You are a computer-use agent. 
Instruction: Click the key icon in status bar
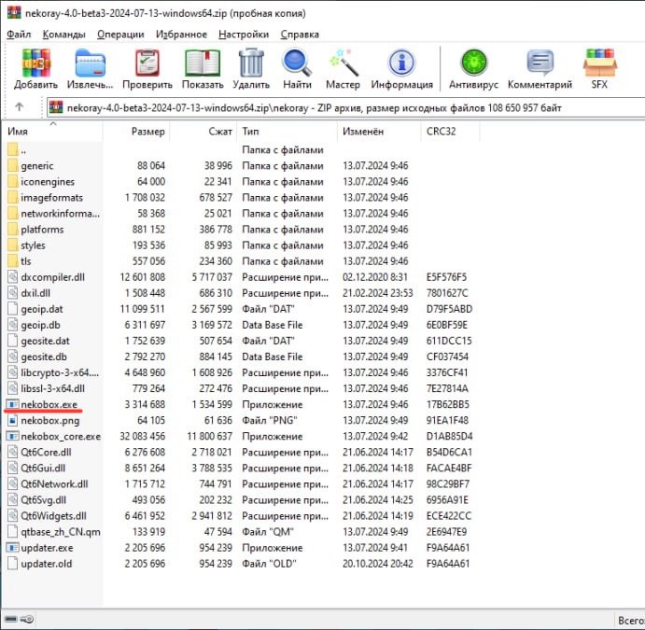coord(28,619)
